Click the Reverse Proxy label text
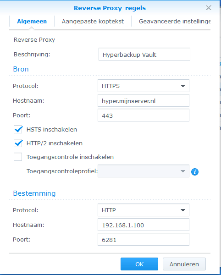Viewport: 221px width, 275px height. pyautogui.click(x=34, y=40)
